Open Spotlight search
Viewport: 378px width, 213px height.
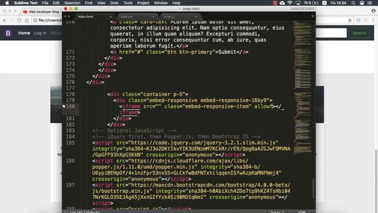(x=353, y=3)
